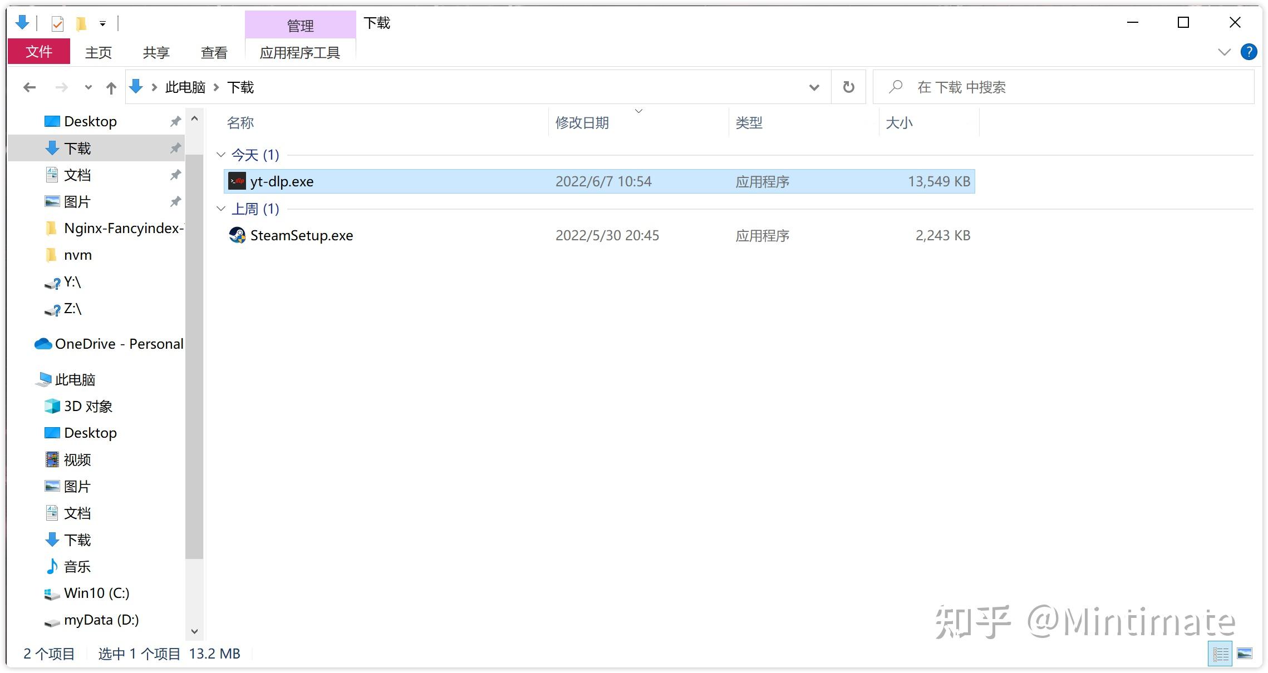Open the 查看 ribbon tab
Viewport: 1268px width, 673px height.
pyautogui.click(x=214, y=53)
